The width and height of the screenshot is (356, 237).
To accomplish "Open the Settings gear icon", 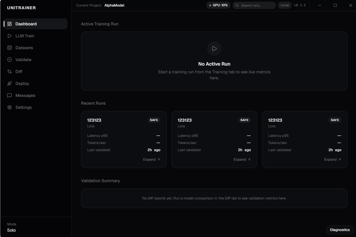I will pyautogui.click(x=10, y=107).
